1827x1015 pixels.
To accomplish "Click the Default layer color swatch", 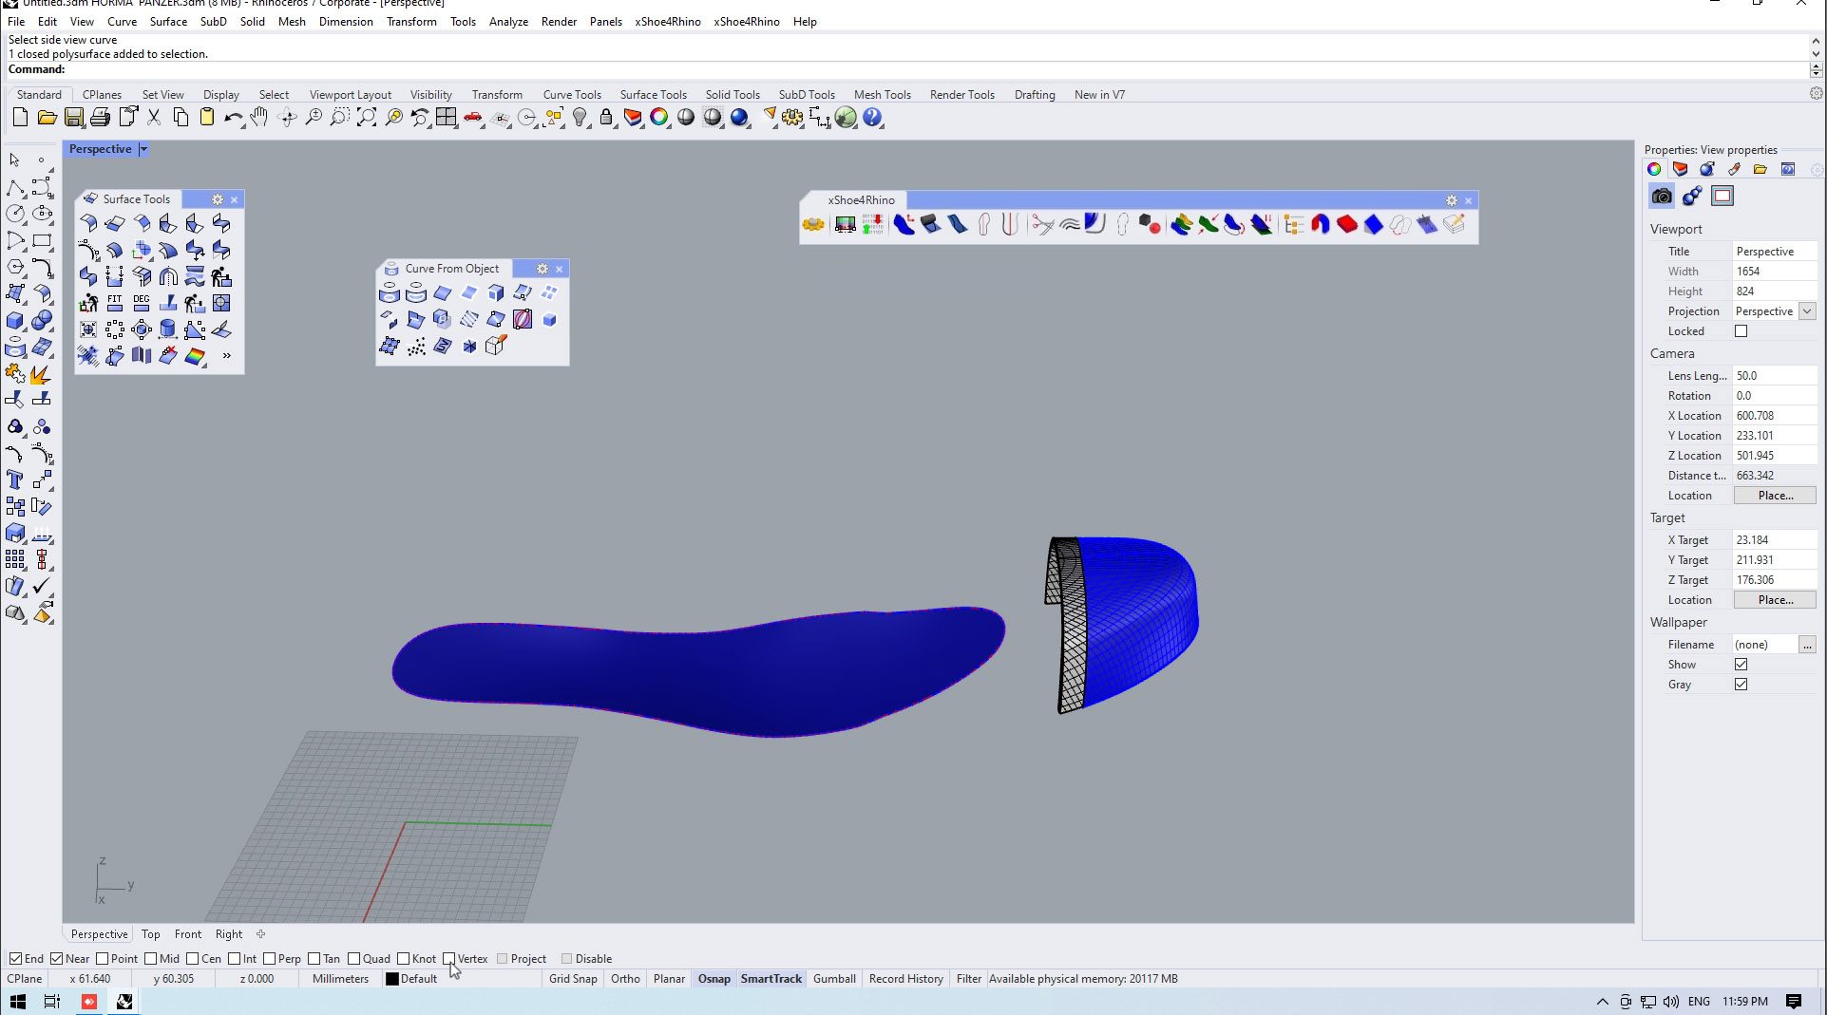I will [x=391, y=979].
